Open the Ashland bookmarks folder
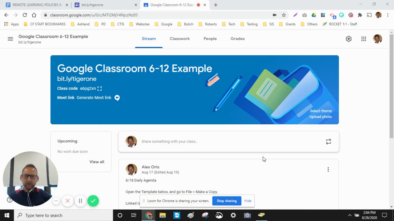The width and height of the screenshot is (394, 221). [x=80, y=24]
